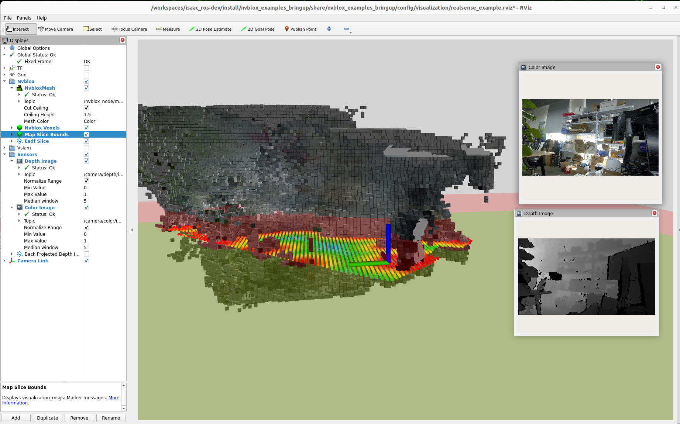Uncheck the Cut Ceiling option
680x424 pixels.
pos(86,108)
